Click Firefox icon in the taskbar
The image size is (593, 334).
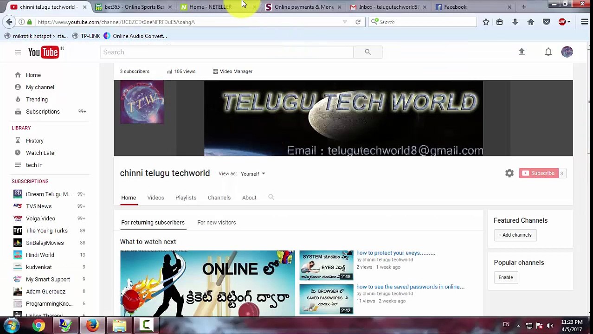point(92,326)
